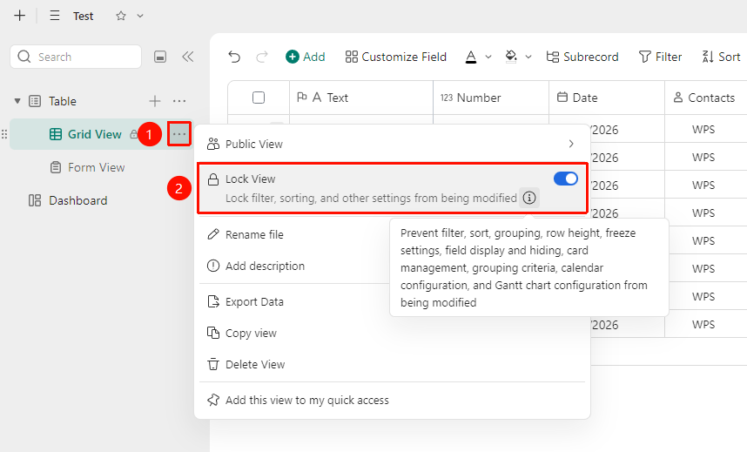Viewport: 747px width, 452px height.
Task: Open the Public View submenu
Action: point(392,144)
